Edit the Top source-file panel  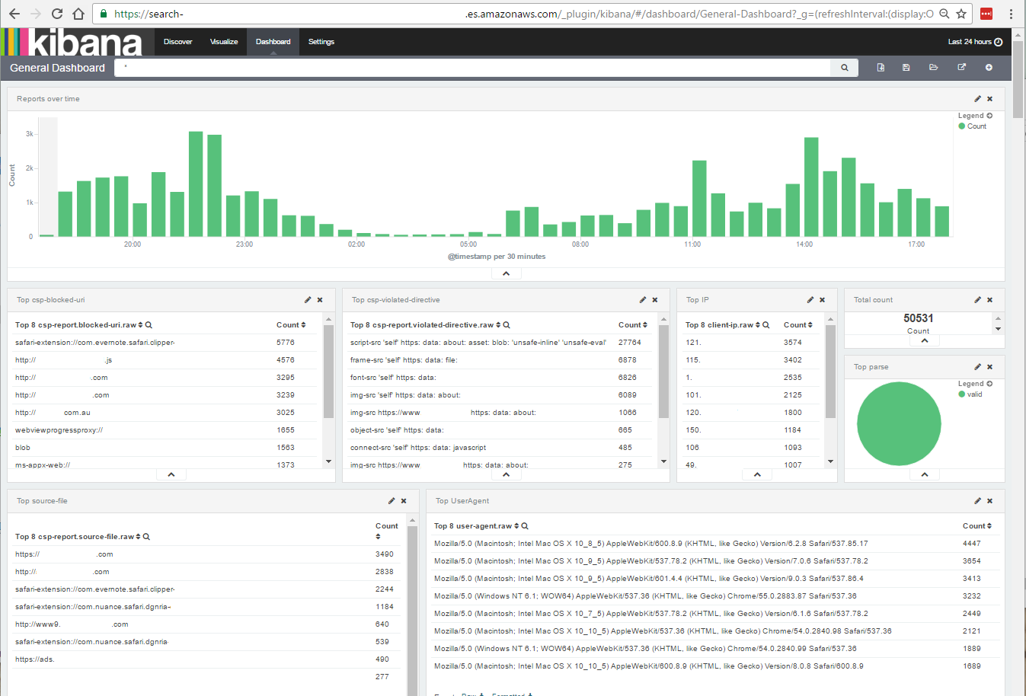pos(392,501)
